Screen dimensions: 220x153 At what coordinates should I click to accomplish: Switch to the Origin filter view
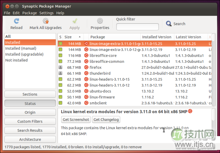(x=30, y=112)
